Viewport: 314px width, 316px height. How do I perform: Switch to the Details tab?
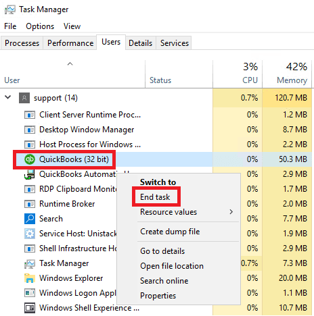(x=140, y=43)
